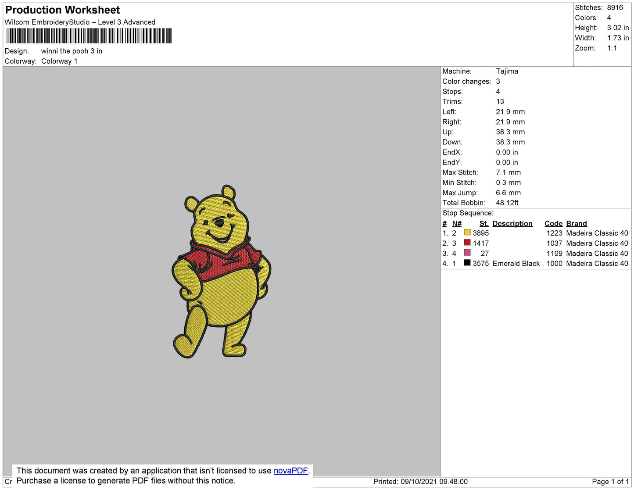The height and width of the screenshot is (490, 634).
Task: Click the barcode under the worksheet title
Action: tap(89, 36)
